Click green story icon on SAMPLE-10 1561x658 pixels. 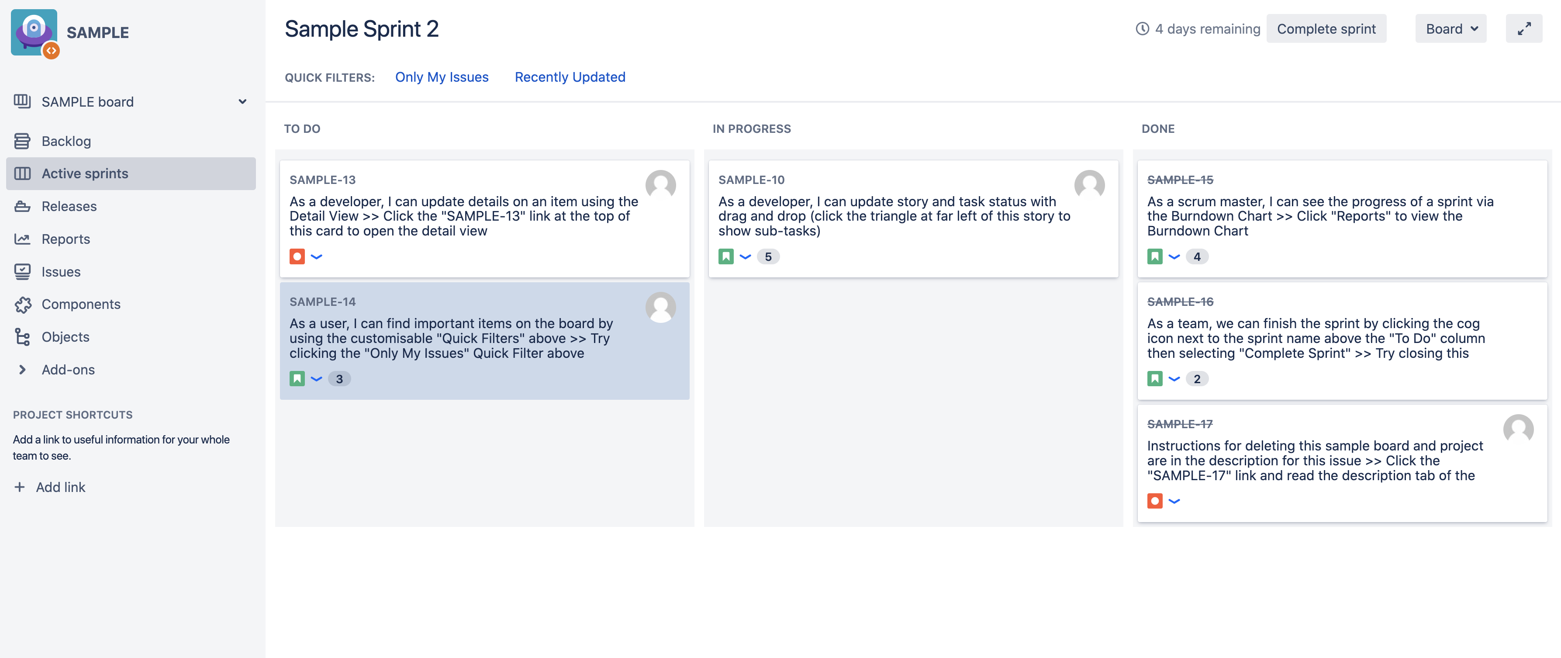[725, 256]
